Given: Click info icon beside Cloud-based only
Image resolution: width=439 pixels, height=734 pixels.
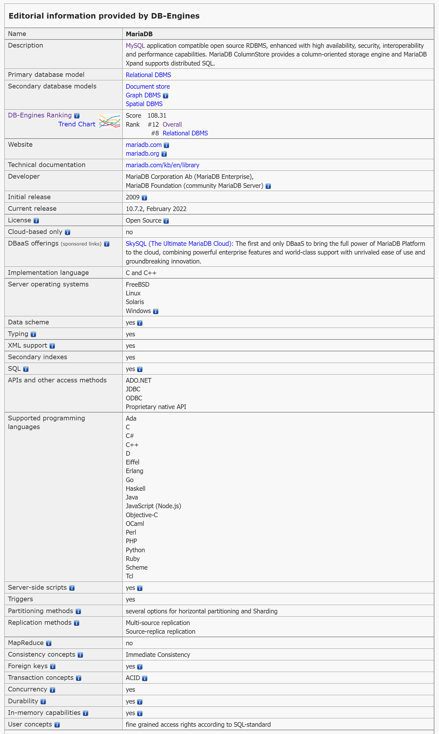Looking at the screenshot, I should (68, 232).
